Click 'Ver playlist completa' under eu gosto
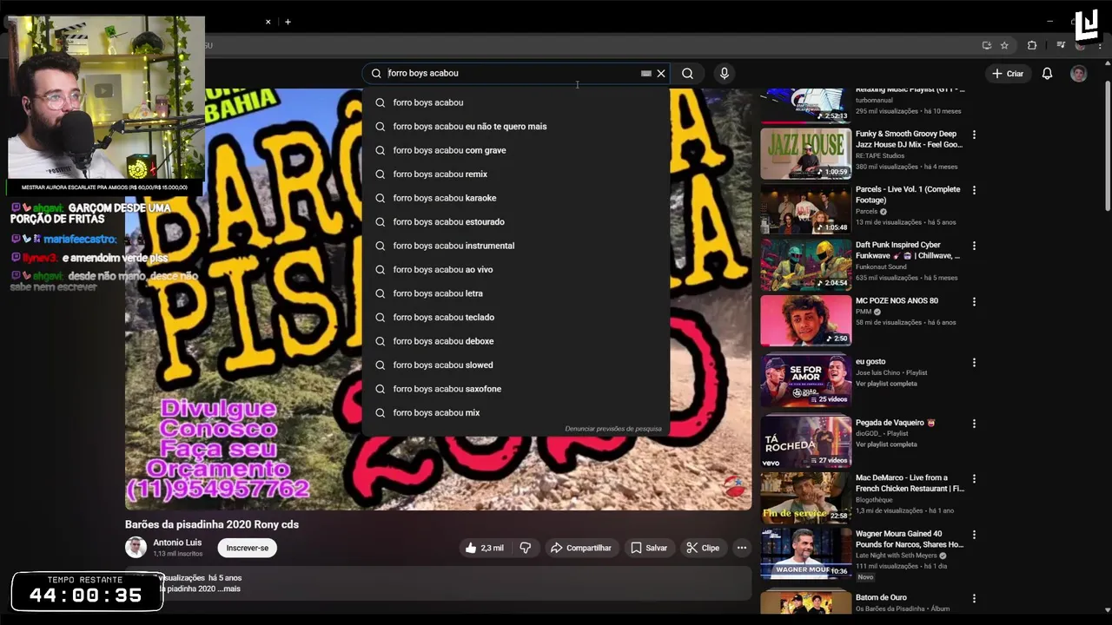 coord(886,384)
